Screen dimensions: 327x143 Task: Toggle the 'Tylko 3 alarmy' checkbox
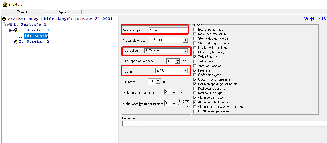(x=195, y=57)
